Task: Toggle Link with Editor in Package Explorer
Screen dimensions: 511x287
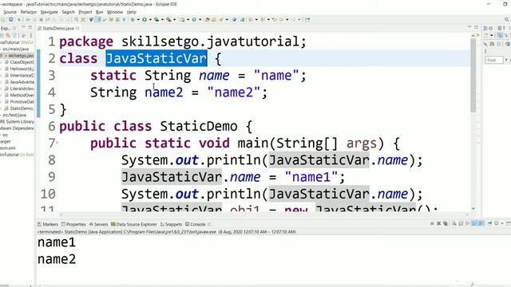Action: [x=8, y=35]
